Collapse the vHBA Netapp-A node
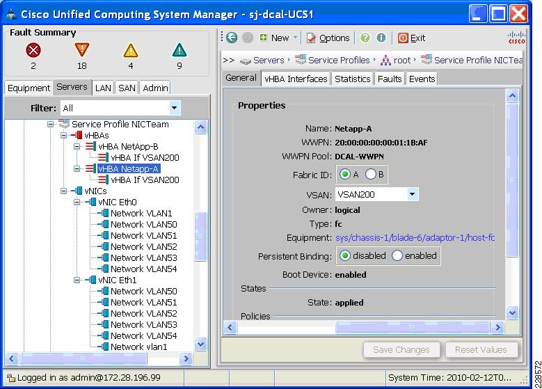This screenshot has width=542, height=389. click(77, 168)
